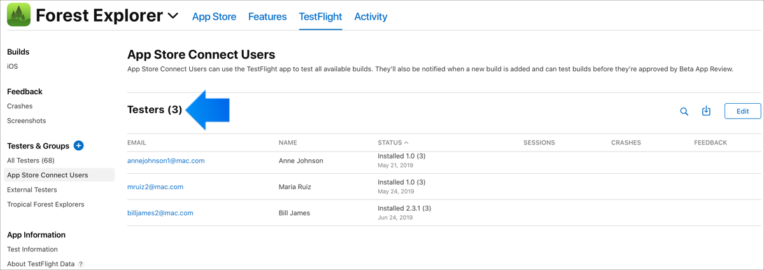Select iOS under Builds
Image resolution: width=764 pixels, height=270 pixels.
[13, 66]
